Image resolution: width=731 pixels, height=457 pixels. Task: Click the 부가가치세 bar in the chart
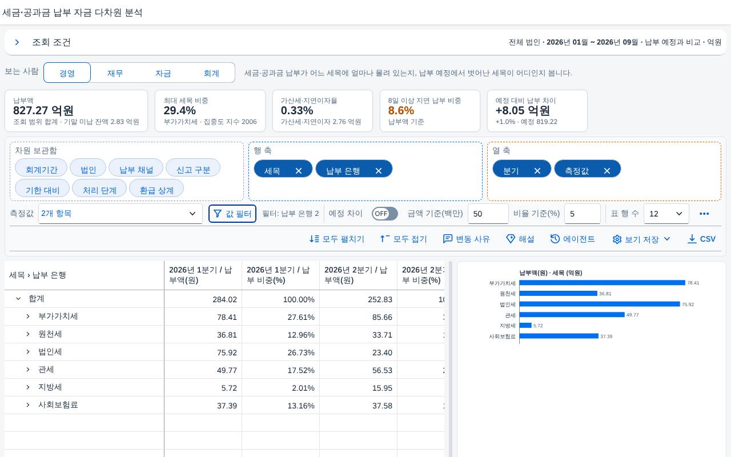click(602, 283)
